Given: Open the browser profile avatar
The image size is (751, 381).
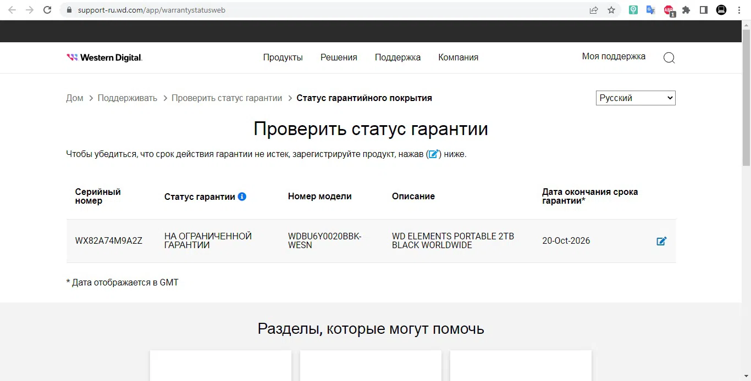Looking at the screenshot, I should [721, 10].
